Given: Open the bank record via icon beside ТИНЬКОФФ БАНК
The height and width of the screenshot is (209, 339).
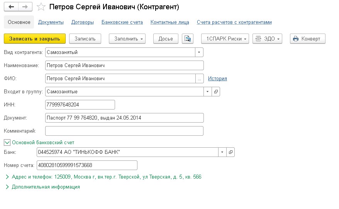Looking at the screenshot, I should [x=231, y=152].
